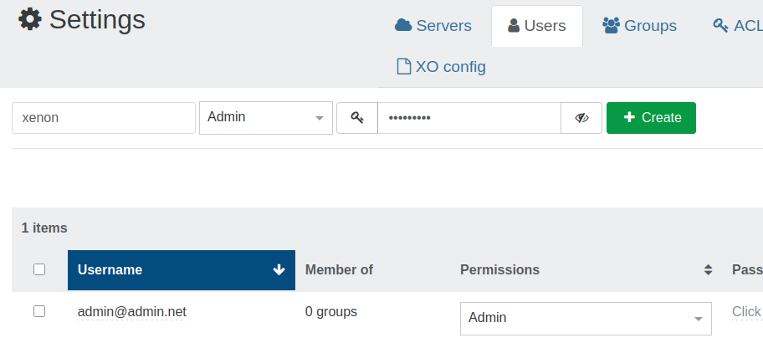Click the sort arrows in Permissions header

click(x=708, y=269)
